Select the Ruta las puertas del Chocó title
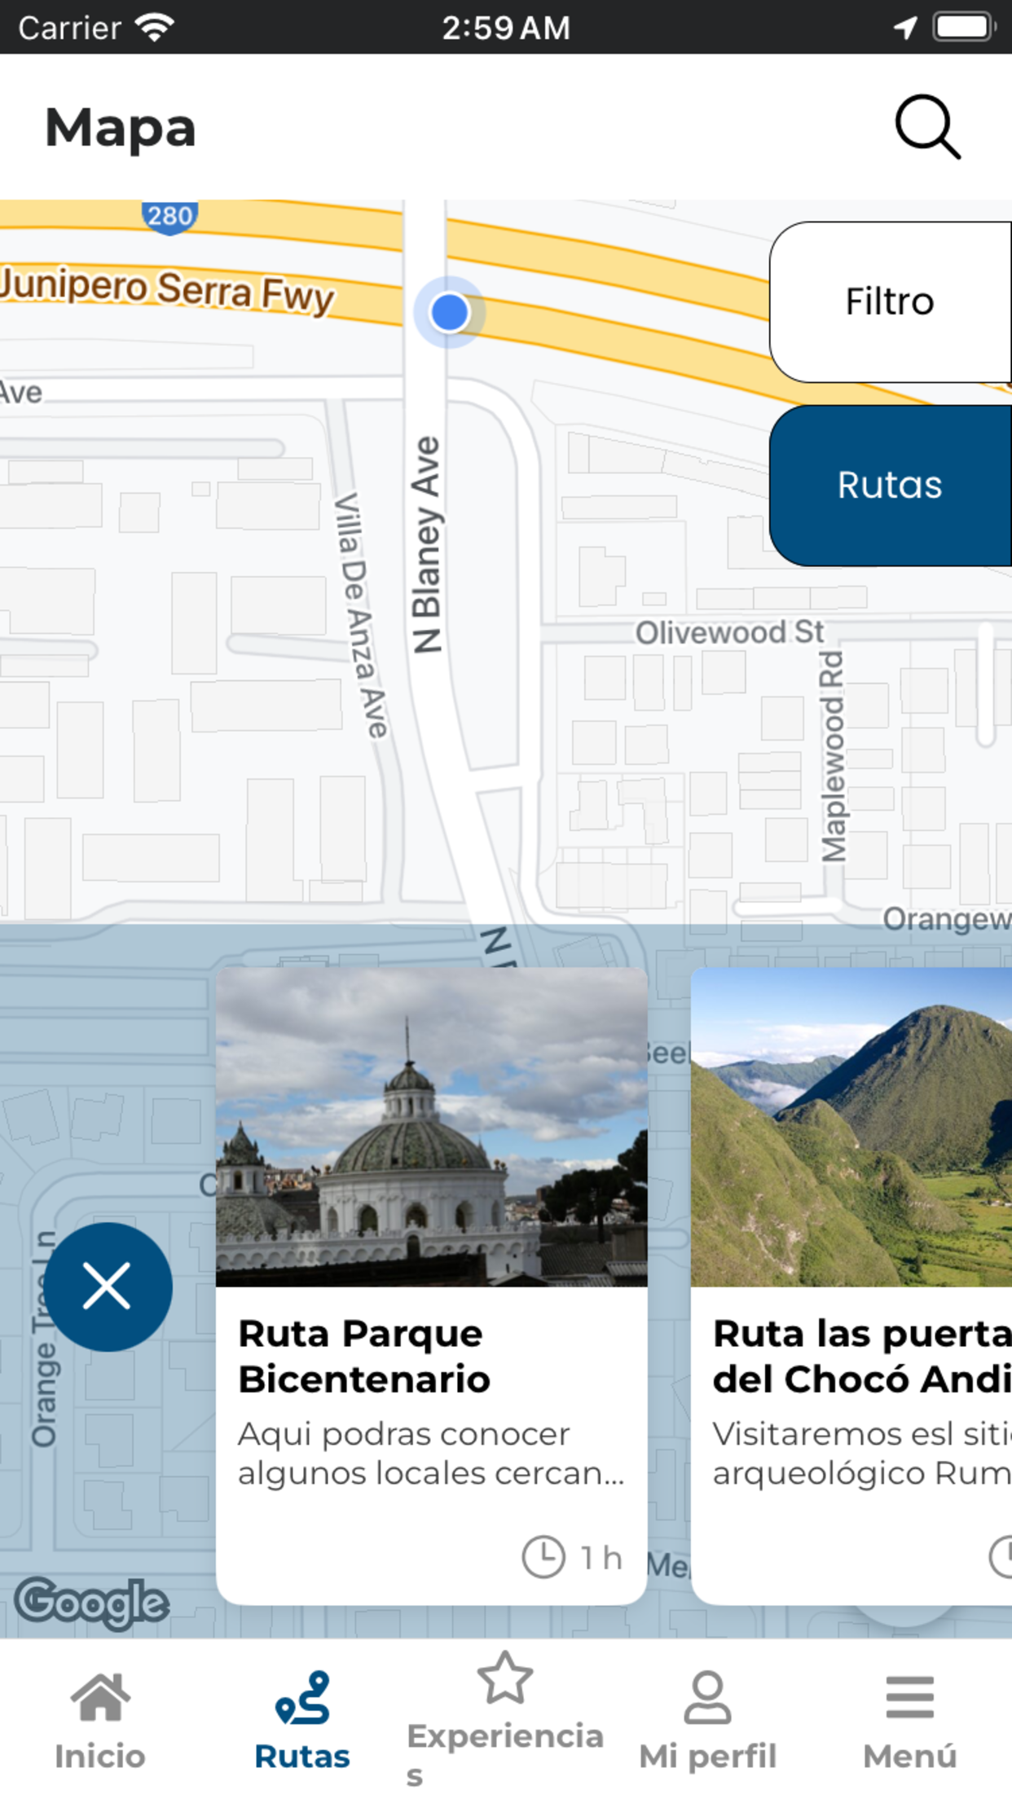The image size is (1012, 1799). click(862, 1356)
